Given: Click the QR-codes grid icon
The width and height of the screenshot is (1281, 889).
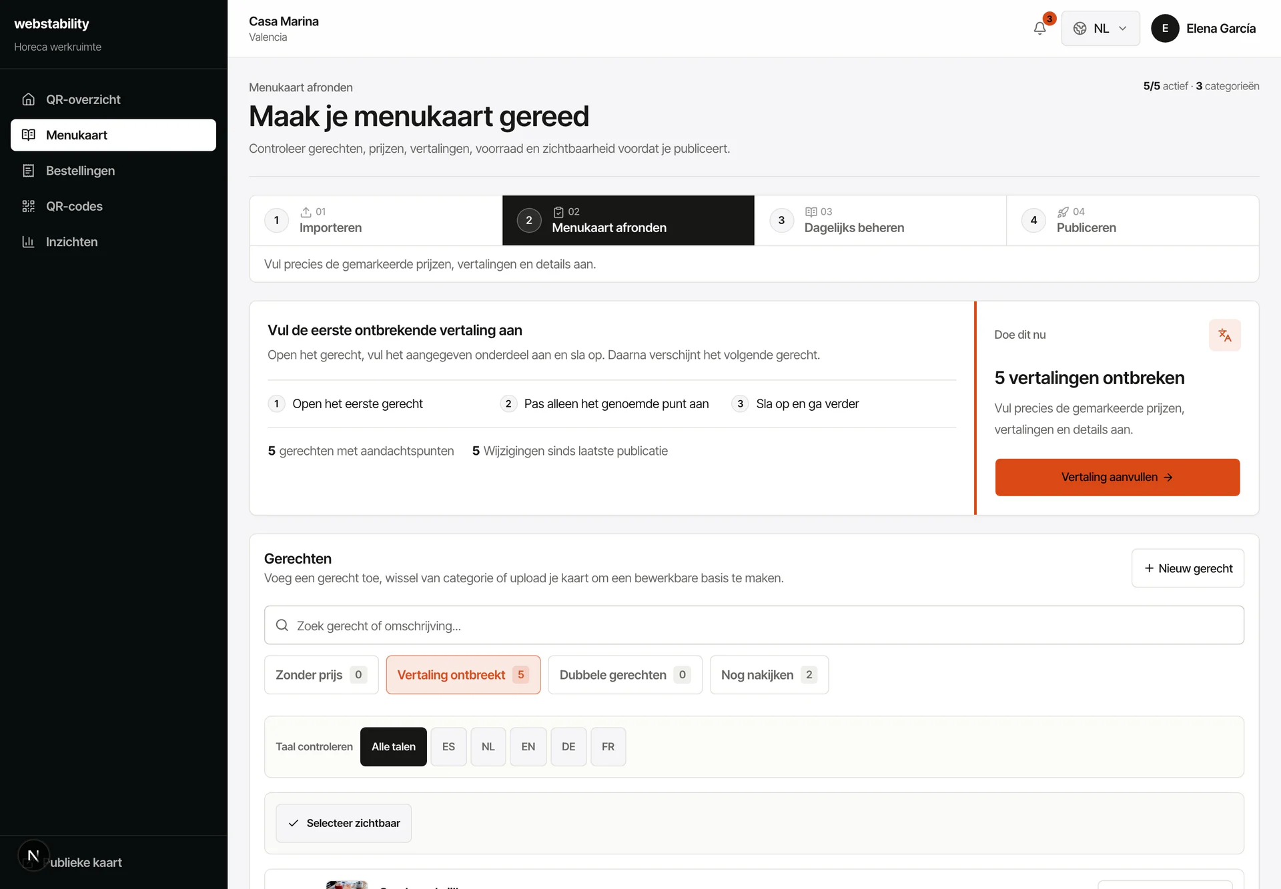Looking at the screenshot, I should click(x=28, y=206).
